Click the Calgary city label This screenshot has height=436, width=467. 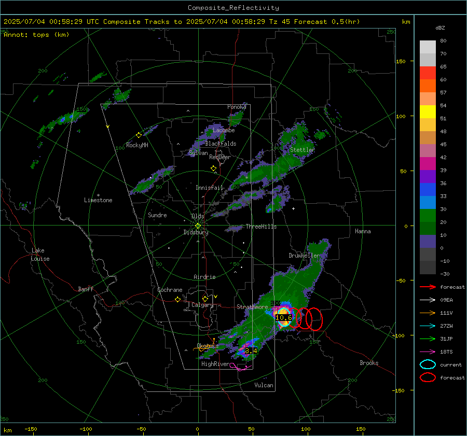coord(202,305)
